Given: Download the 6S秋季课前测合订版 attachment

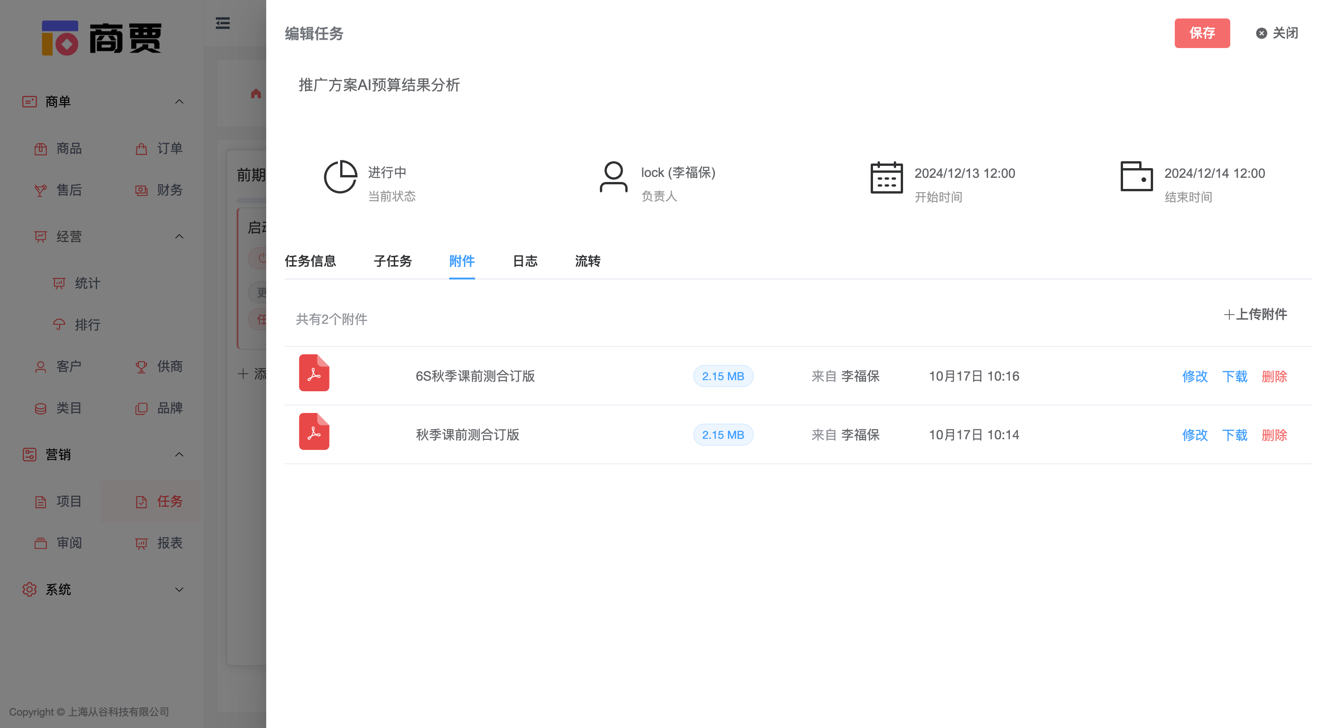Looking at the screenshot, I should click(1235, 377).
